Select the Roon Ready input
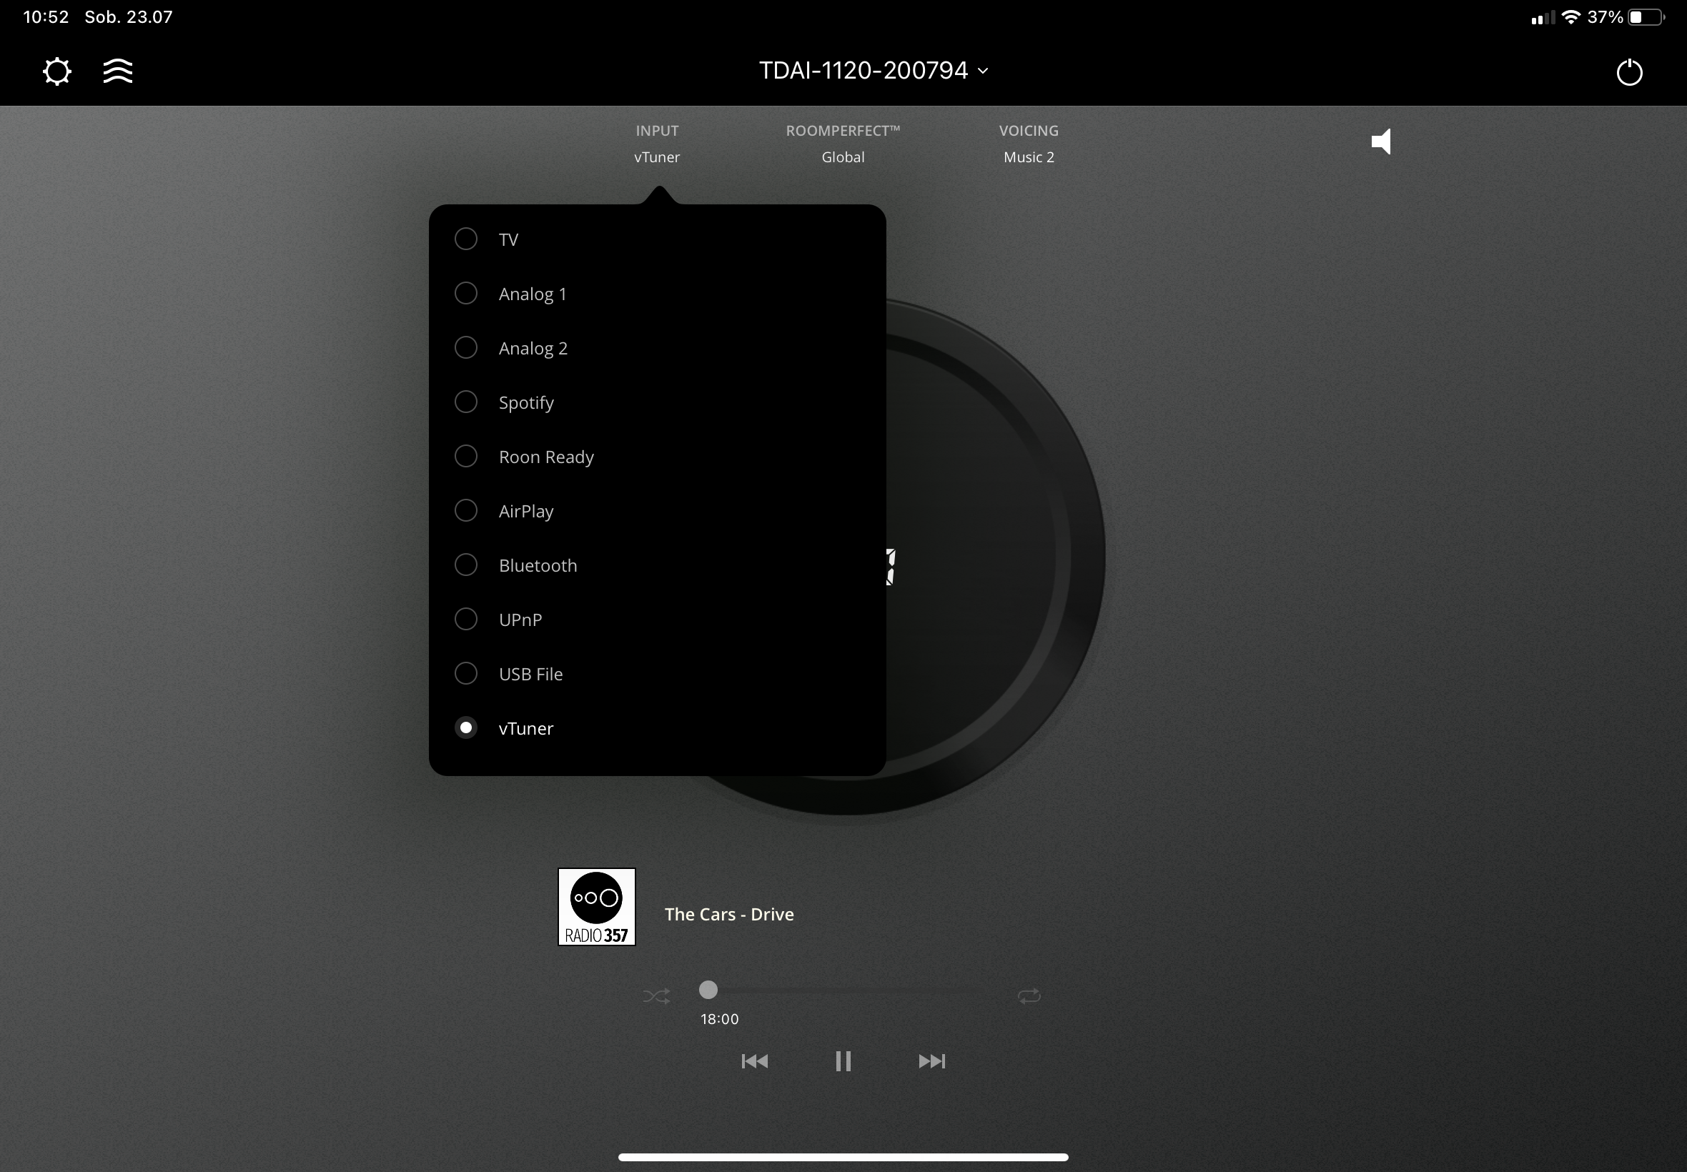Screen dimensions: 1687x1172 [657, 457]
